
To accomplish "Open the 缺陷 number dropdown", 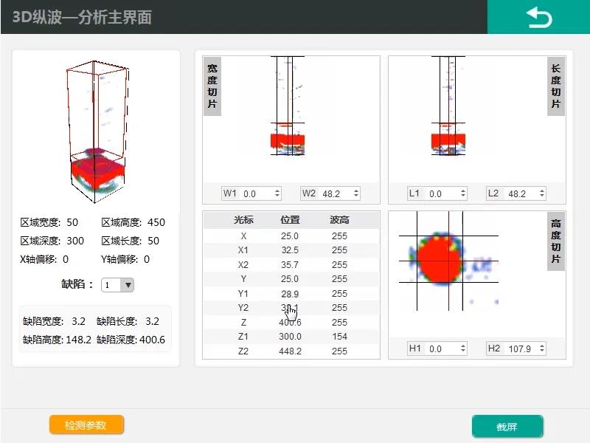I will [x=118, y=285].
